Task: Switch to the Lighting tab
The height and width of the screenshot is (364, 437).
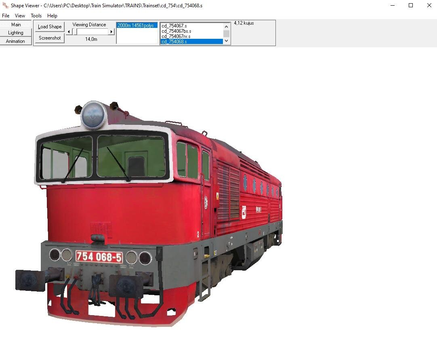Action: [16, 33]
